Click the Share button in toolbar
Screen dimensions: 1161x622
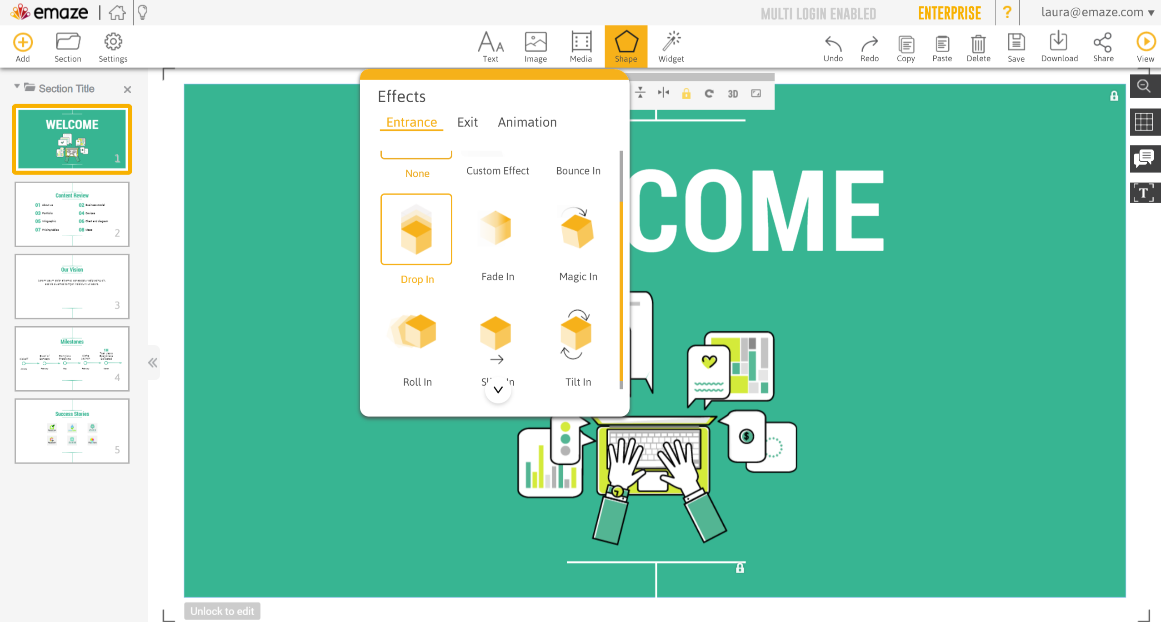[1103, 46]
